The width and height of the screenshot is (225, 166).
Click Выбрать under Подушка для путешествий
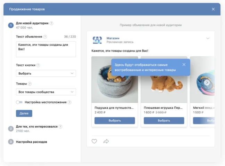coord(115,121)
